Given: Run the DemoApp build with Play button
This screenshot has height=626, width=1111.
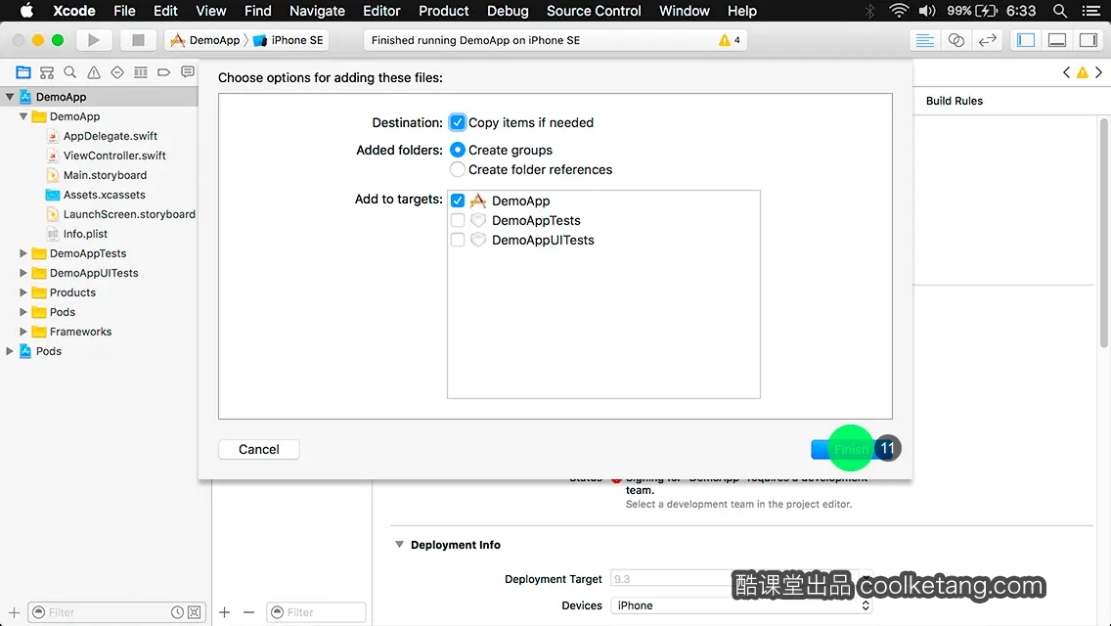Looking at the screenshot, I should click(93, 40).
